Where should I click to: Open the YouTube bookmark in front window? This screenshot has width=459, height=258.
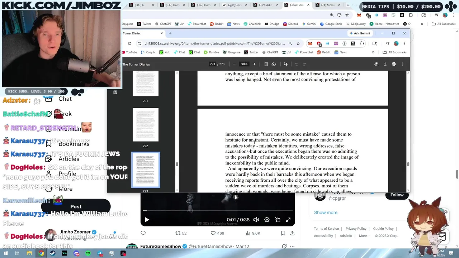point(129,52)
